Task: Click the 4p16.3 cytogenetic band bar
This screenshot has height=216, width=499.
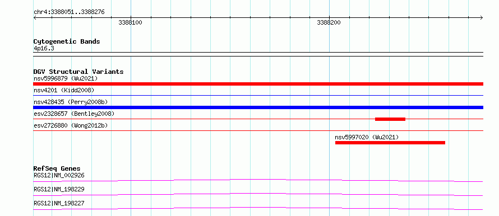Action: 258,54
